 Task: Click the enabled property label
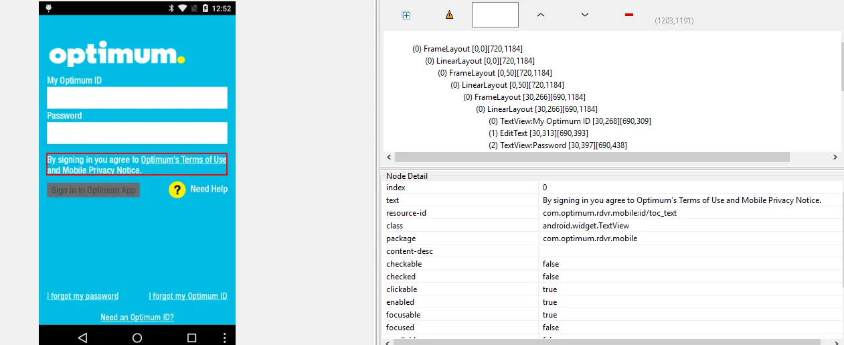click(400, 302)
